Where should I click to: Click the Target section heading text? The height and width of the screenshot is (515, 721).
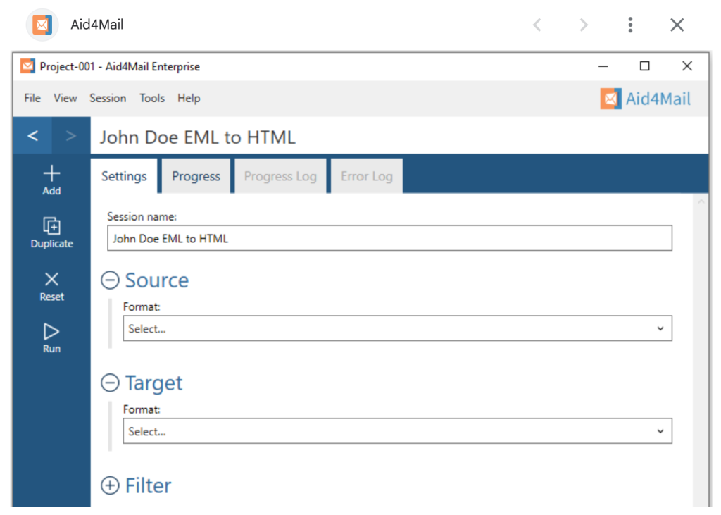pyautogui.click(x=153, y=383)
